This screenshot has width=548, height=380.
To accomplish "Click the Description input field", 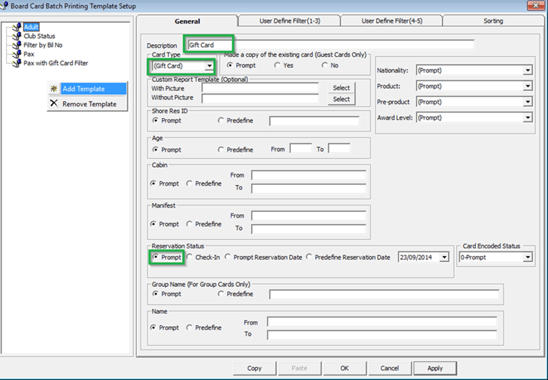I will [x=331, y=45].
